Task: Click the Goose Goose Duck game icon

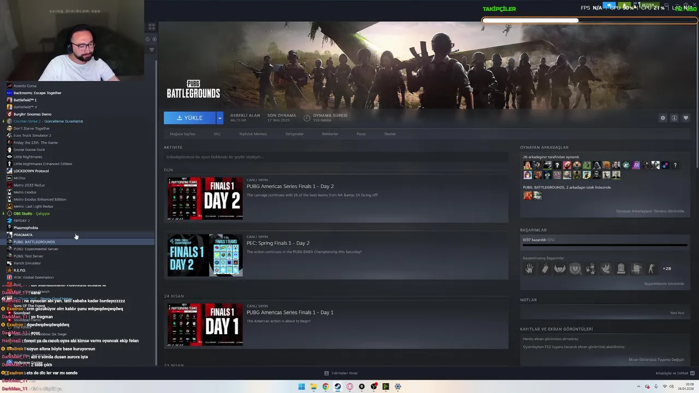Action: coord(9,150)
